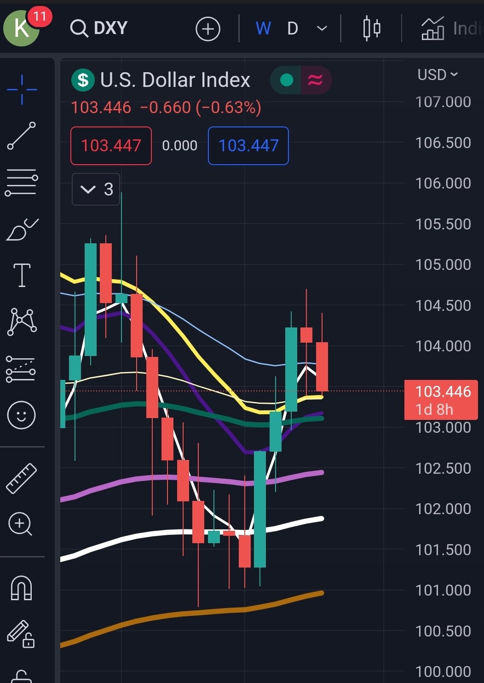Click the 105.000 price scale label
Viewport: 484px width, 683px height.
click(443, 264)
